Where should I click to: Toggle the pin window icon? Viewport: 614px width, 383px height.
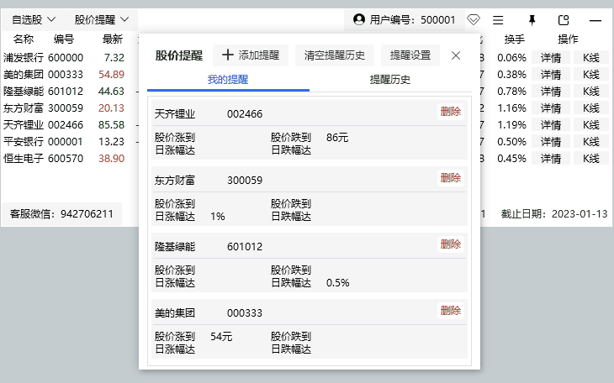pos(532,20)
